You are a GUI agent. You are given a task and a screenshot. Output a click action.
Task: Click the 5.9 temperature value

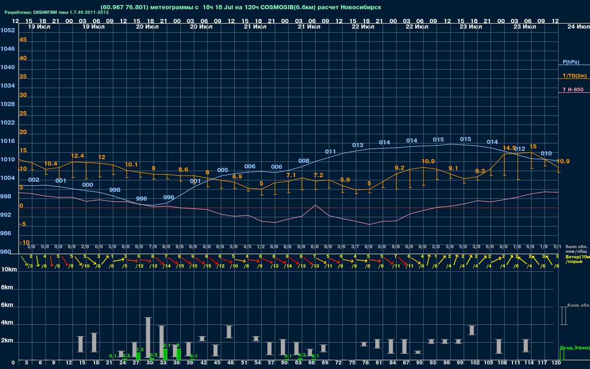pos(345,180)
